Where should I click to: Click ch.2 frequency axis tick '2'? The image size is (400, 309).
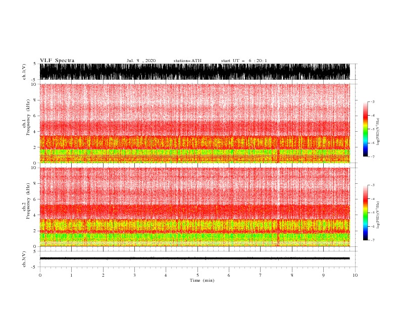[35, 231]
